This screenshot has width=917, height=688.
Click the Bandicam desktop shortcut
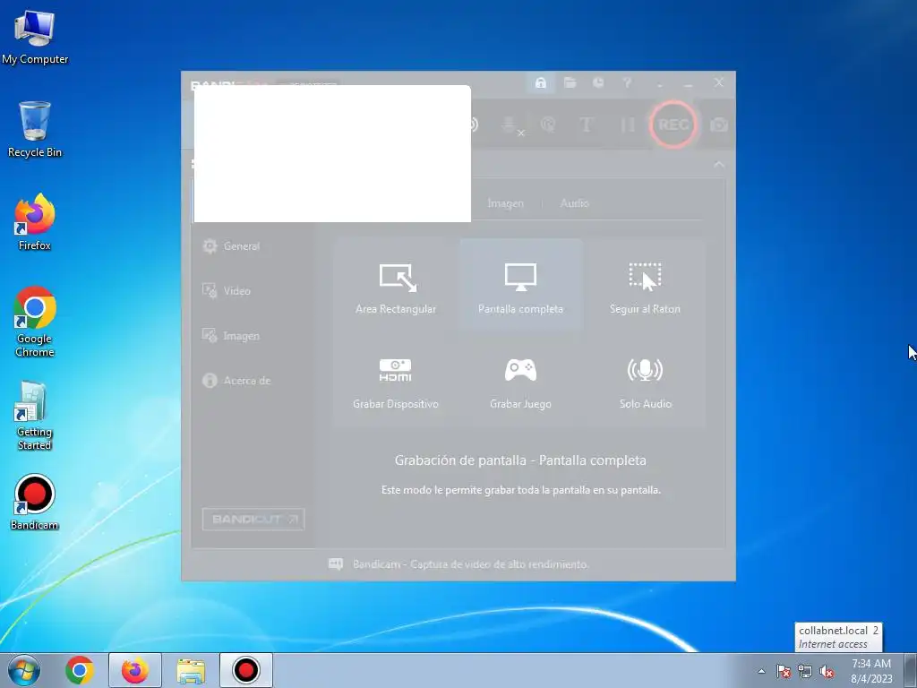point(35,502)
